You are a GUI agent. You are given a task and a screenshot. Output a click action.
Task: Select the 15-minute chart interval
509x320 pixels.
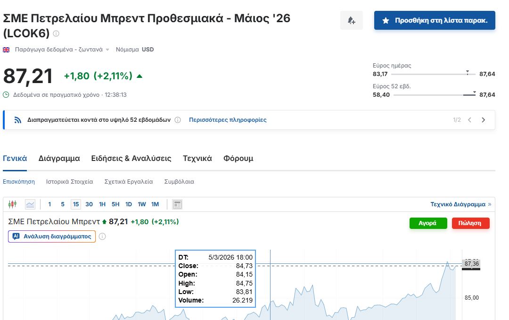76,204
